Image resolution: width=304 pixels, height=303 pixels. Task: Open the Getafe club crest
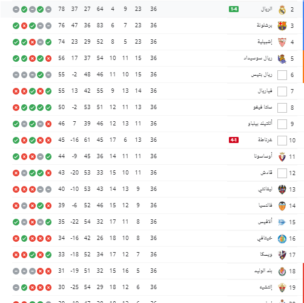(x=282, y=239)
